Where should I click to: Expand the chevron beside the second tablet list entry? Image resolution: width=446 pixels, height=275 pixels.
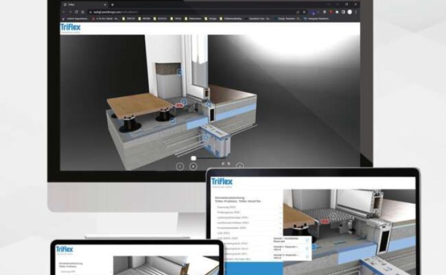[x=280, y=212]
